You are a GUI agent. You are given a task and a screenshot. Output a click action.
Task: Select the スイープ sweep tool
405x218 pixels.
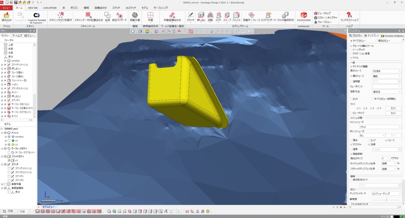(x=227, y=17)
